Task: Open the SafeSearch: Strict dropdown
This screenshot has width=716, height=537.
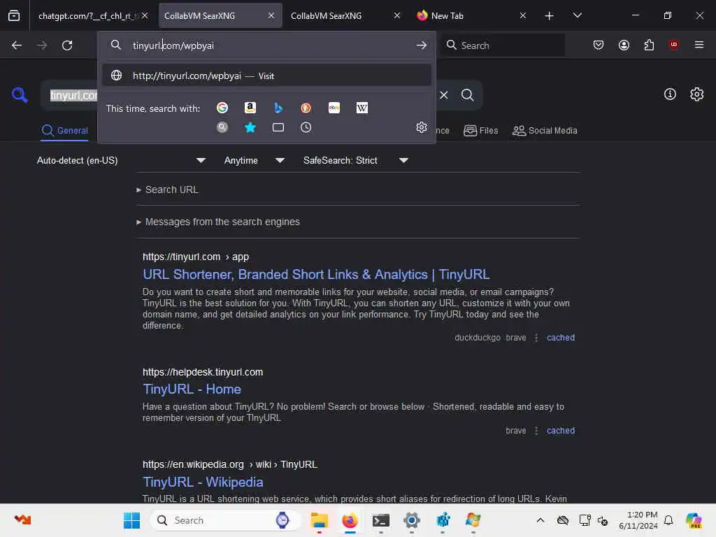Action: click(x=355, y=160)
